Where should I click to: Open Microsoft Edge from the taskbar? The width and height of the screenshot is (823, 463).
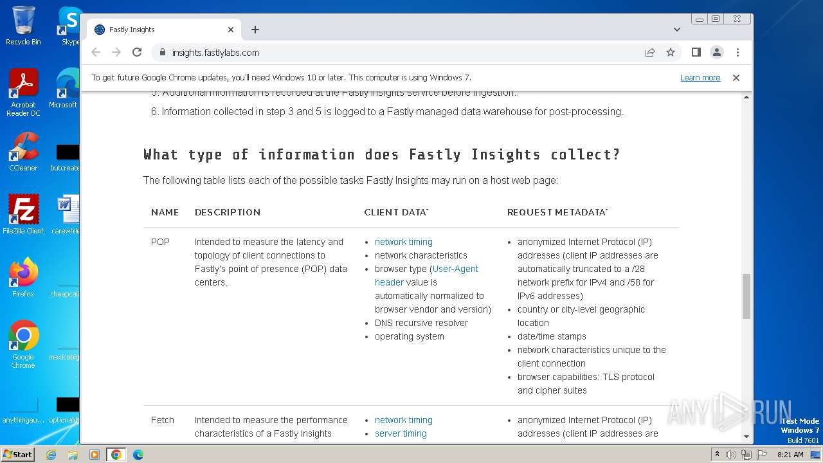[x=138, y=455]
